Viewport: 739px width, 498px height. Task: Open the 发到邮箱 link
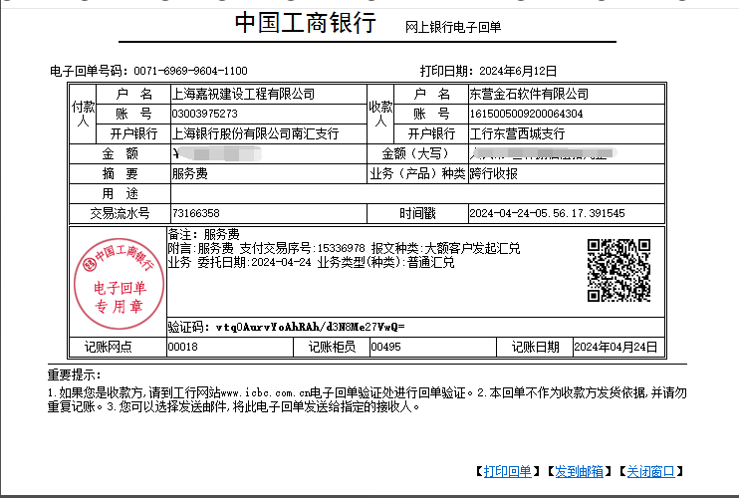[x=580, y=471]
